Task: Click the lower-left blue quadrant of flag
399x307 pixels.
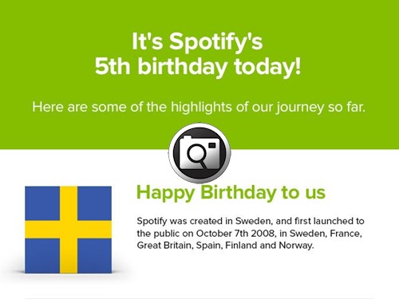Action: pos(42,256)
